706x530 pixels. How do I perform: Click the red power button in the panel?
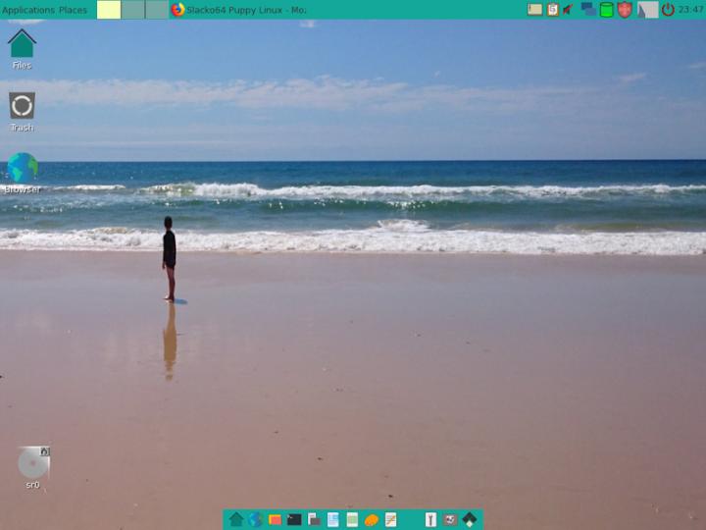668,10
